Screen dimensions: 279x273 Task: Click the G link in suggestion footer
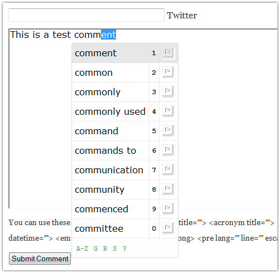[95, 248]
